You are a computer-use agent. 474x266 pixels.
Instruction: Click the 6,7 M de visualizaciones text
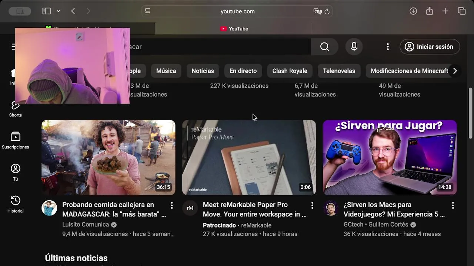315,90
